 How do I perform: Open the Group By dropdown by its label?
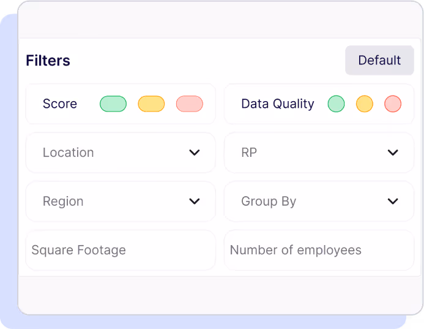click(269, 202)
